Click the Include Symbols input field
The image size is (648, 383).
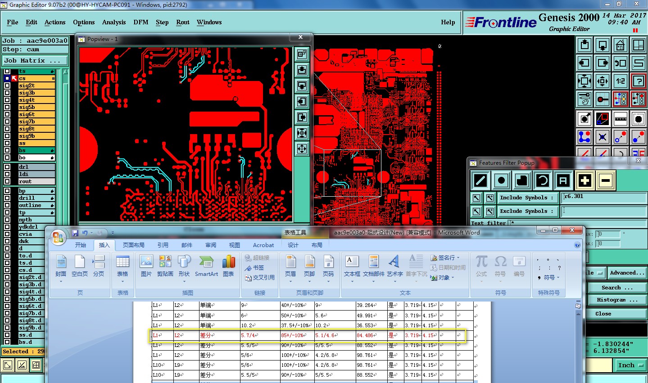[603, 197]
